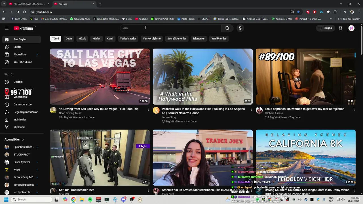Open SpineCare Deco... subscription channel
This screenshot has height=204, width=363.
(x=22, y=147)
